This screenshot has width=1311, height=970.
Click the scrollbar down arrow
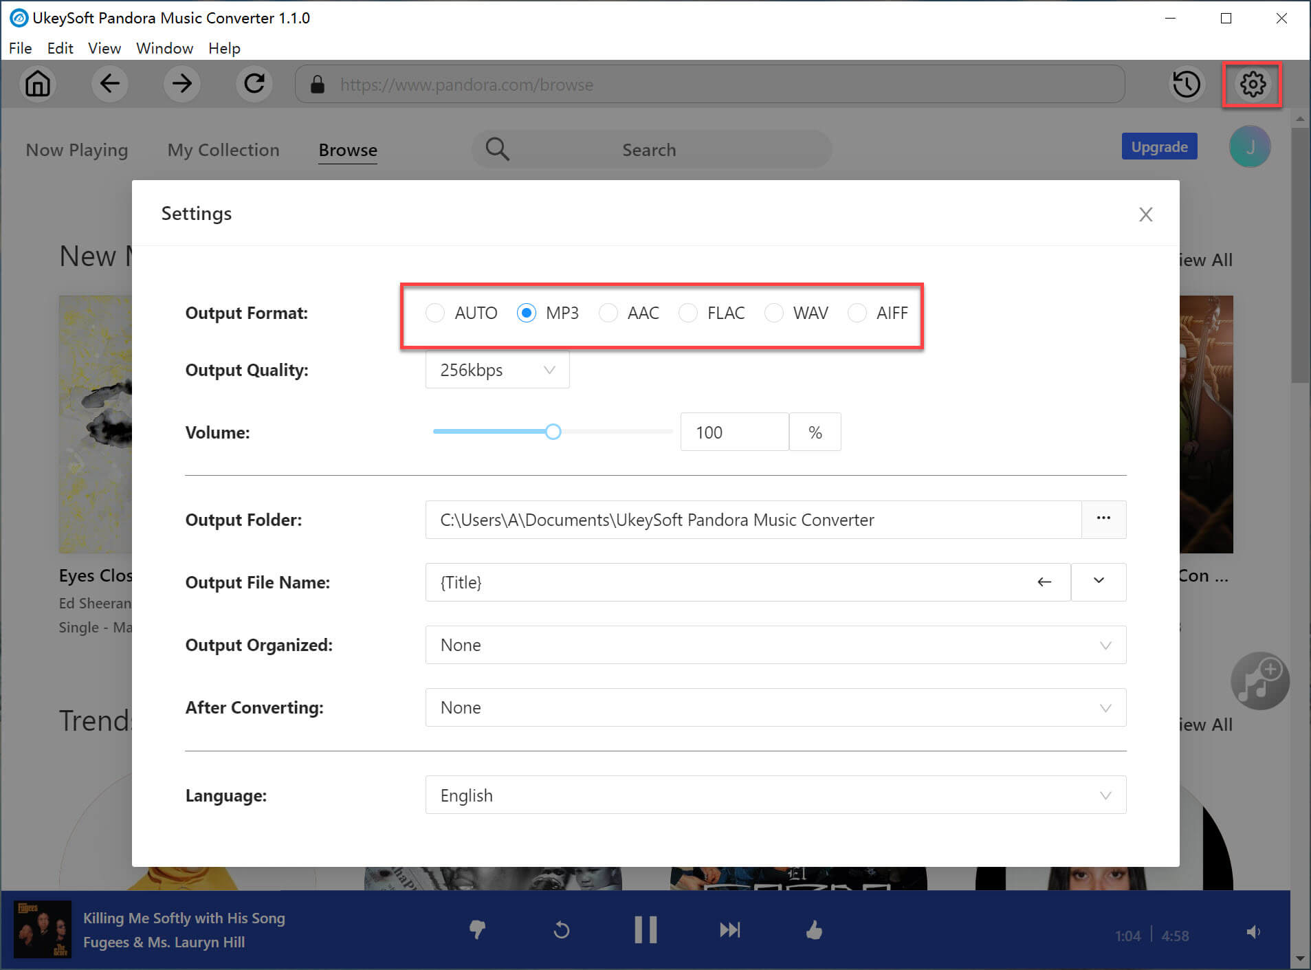[x=1300, y=959]
